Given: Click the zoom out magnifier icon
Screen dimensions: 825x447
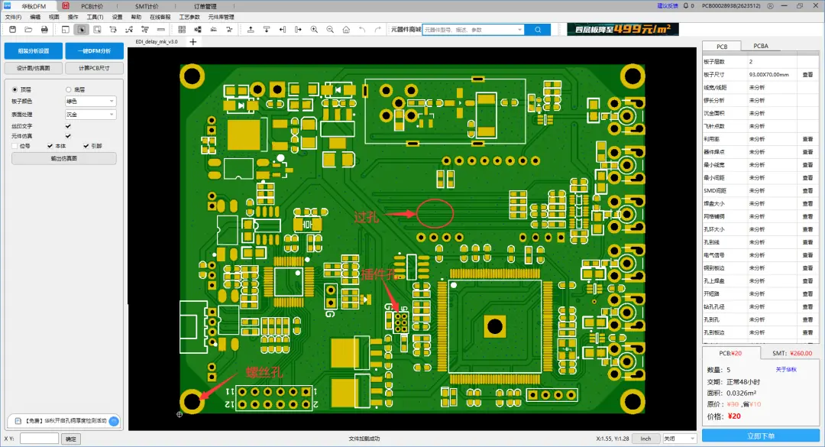Looking at the screenshot, I should coord(330,30).
